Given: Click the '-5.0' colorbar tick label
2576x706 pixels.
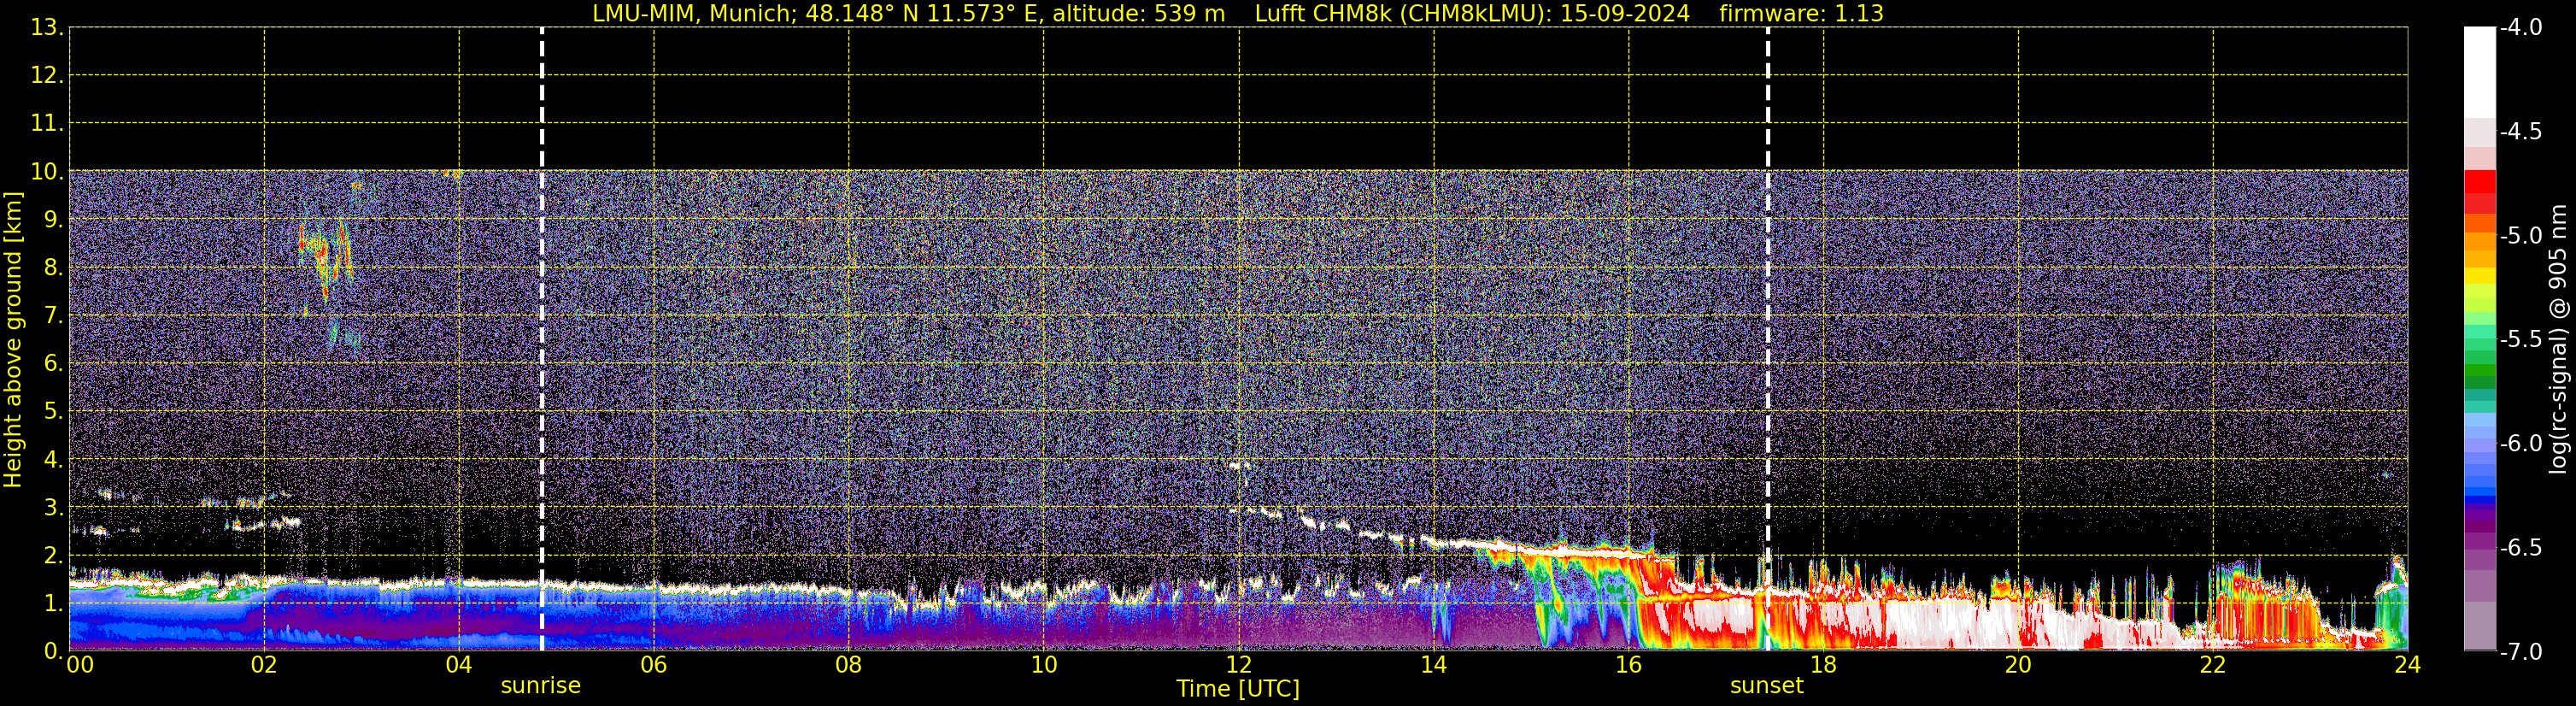Looking at the screenshot, I should coord(2521,236).
